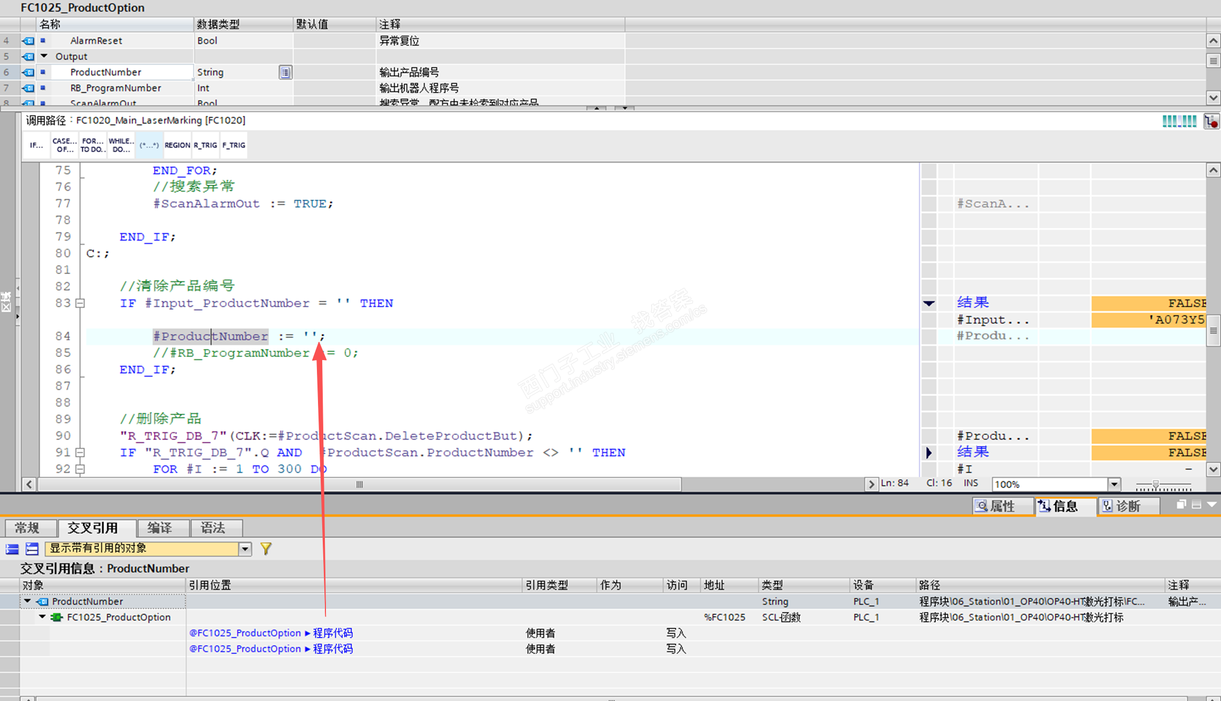This screenshot has width=1221, height=701.
Task: Collapse FC1025_ProductOption tree node
Action: click(42, 617)
